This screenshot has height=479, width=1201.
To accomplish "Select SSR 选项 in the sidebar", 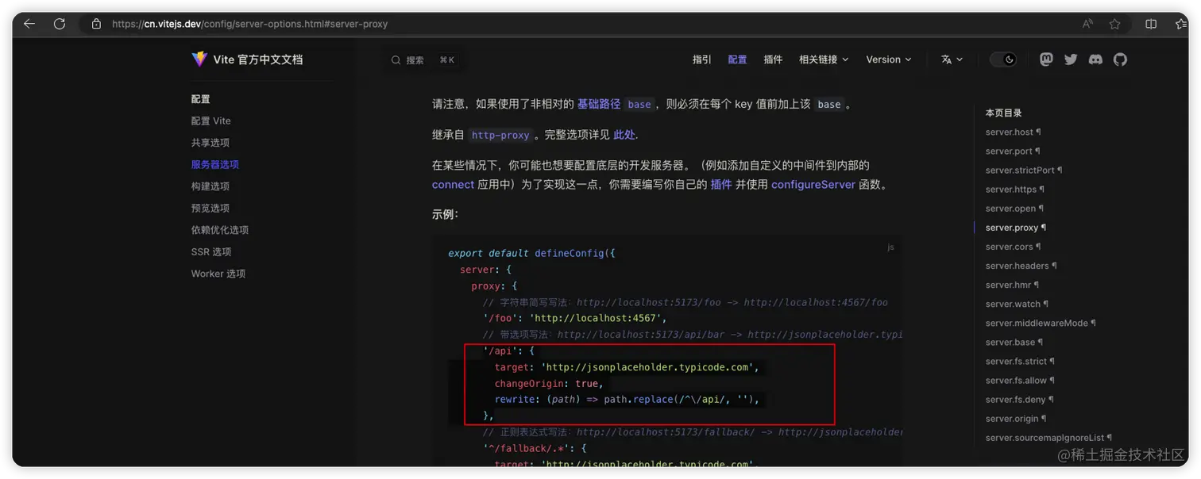I will click(211, 252).
